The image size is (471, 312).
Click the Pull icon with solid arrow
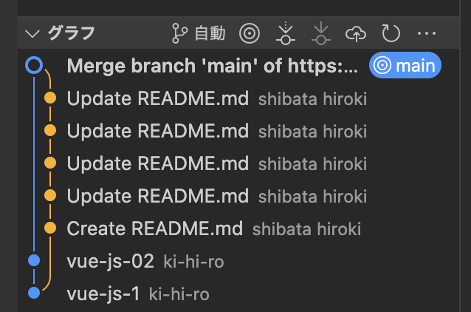tap(321, 33)
